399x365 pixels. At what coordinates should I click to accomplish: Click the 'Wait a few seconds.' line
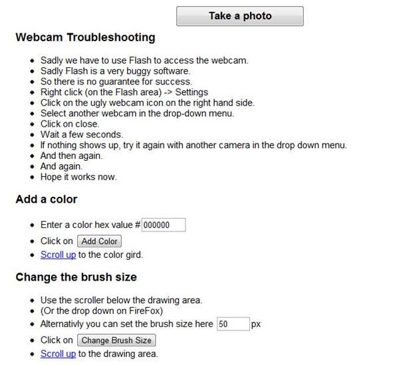coord(82,134)
